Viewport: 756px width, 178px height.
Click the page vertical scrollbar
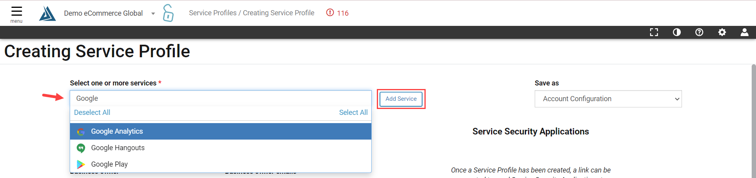753,121
